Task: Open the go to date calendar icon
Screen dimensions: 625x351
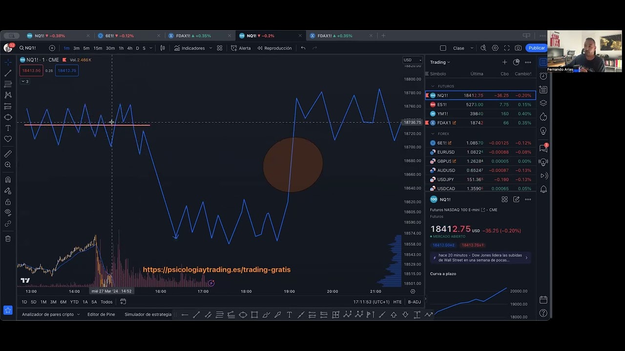Action: tap(123, 302)
